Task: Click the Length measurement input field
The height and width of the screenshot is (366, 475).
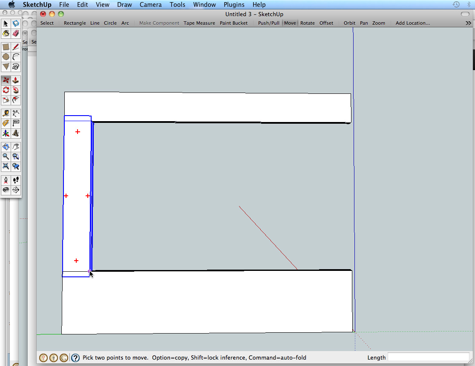Action: tap(428, 357)
